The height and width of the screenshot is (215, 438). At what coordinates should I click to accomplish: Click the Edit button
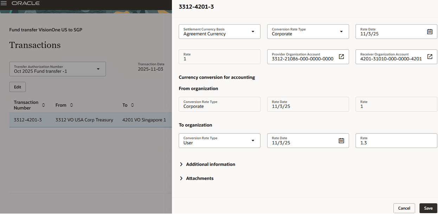coord(17,87)
